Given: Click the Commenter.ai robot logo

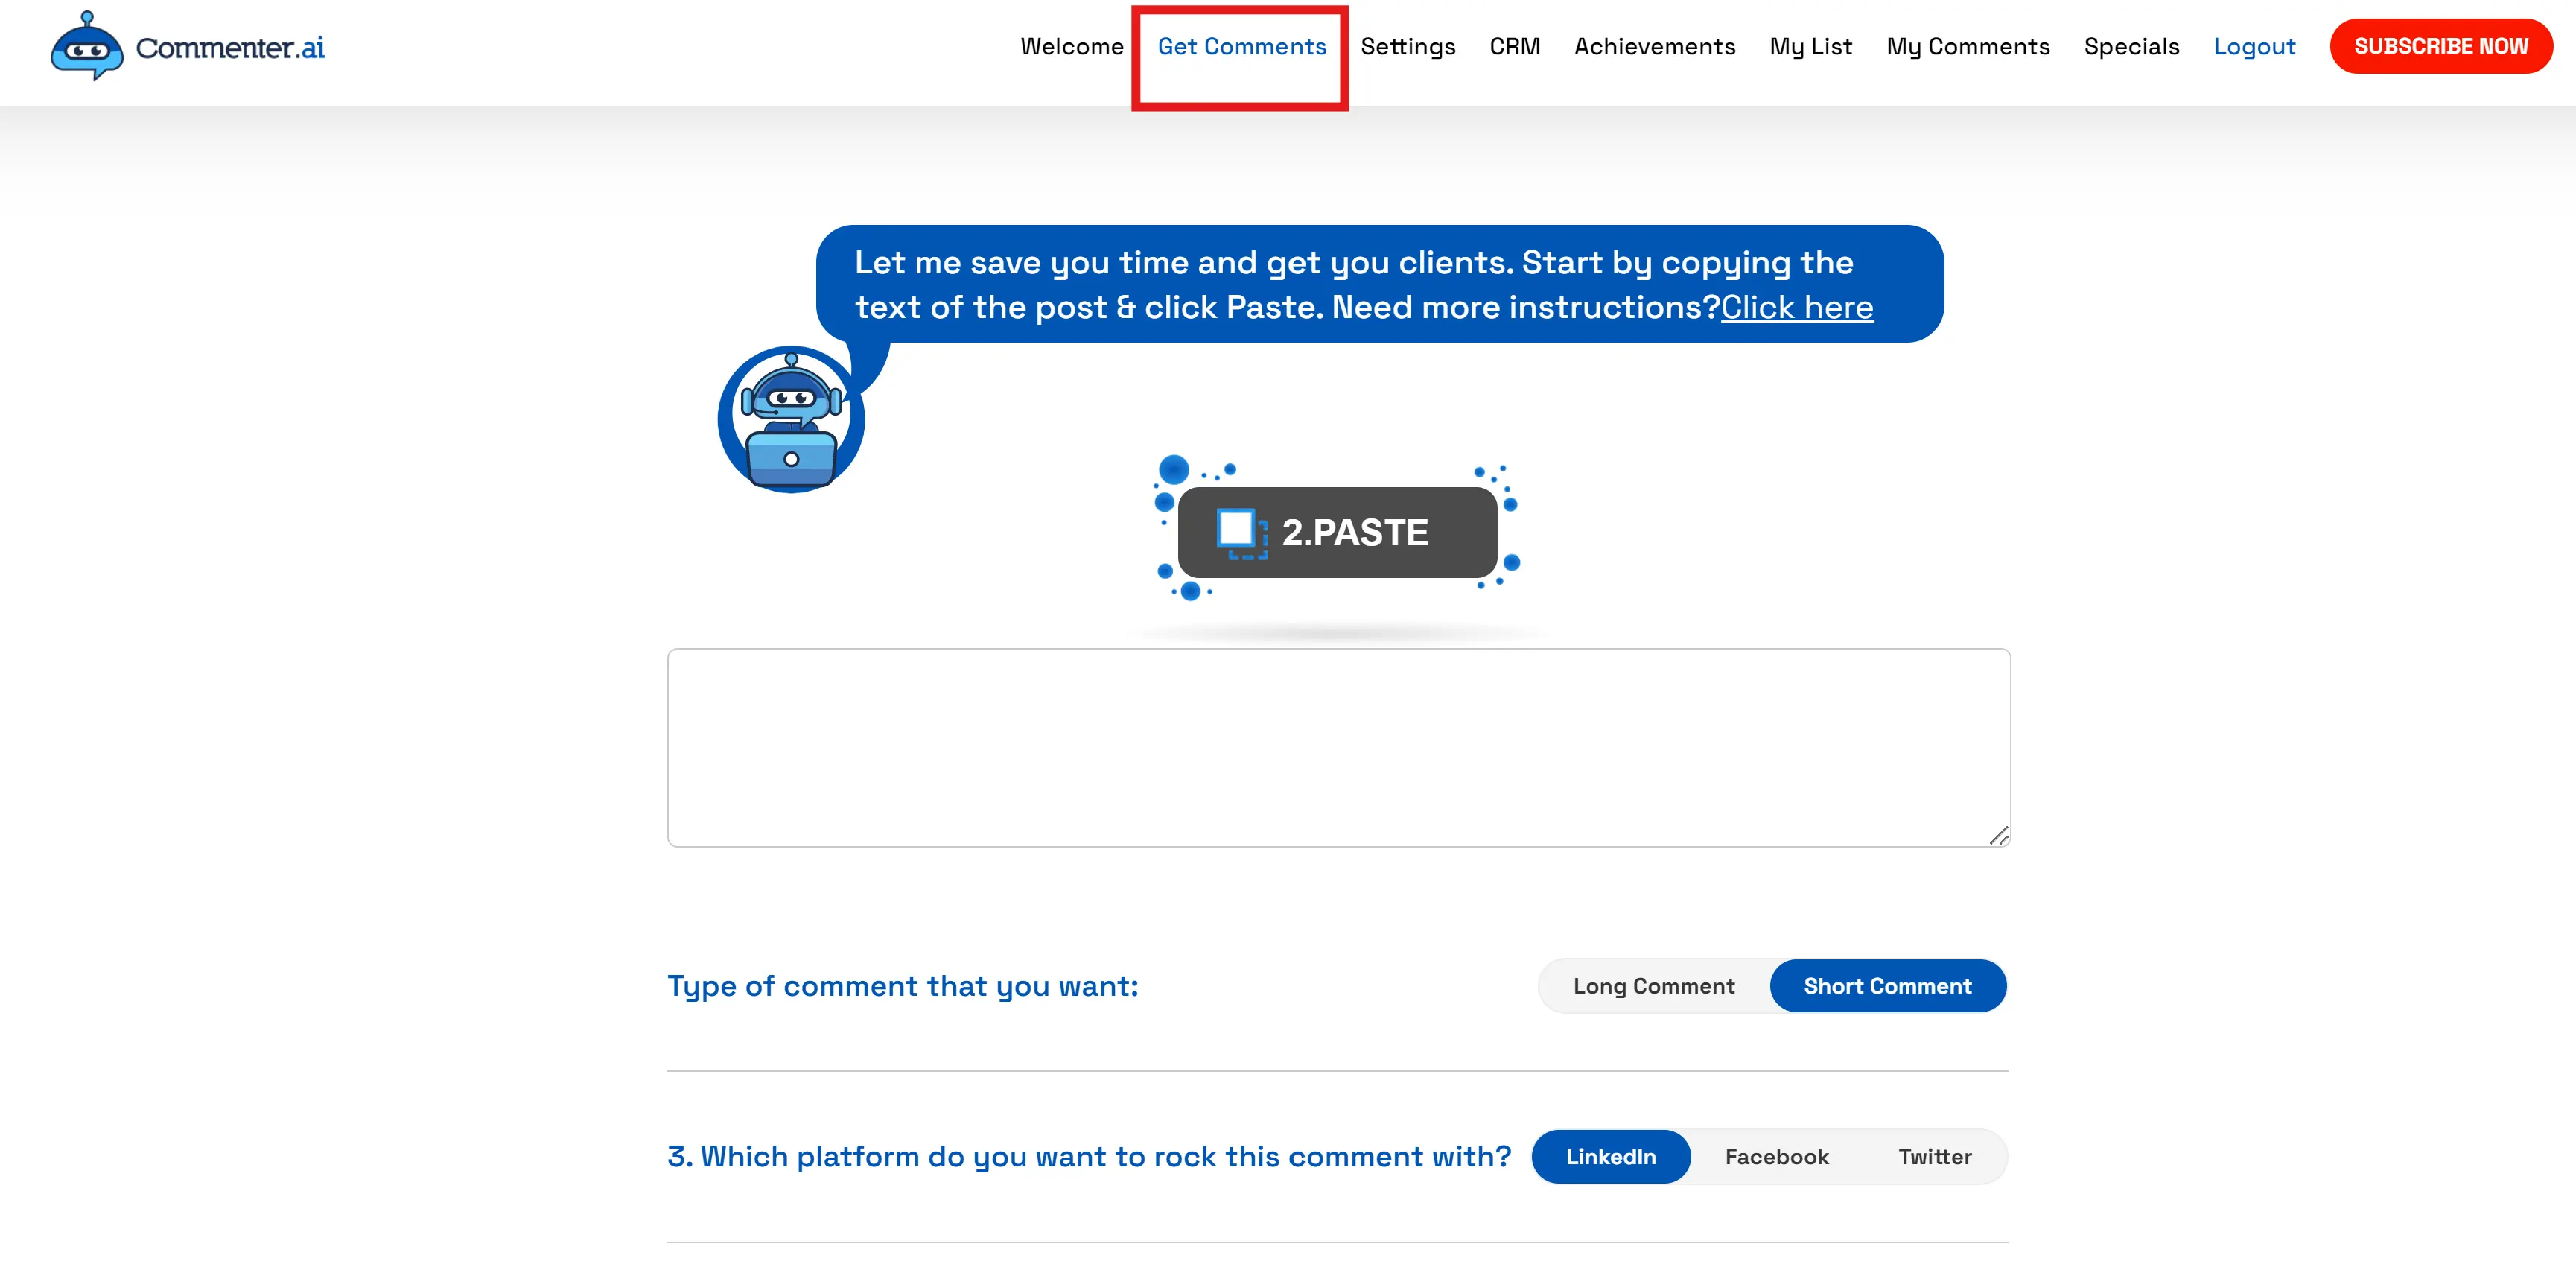Looking at the screenshot, I should [x=87, y=47].
